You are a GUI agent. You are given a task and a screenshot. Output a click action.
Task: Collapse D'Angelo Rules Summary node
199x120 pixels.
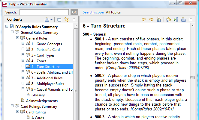[x=7, y=26]
